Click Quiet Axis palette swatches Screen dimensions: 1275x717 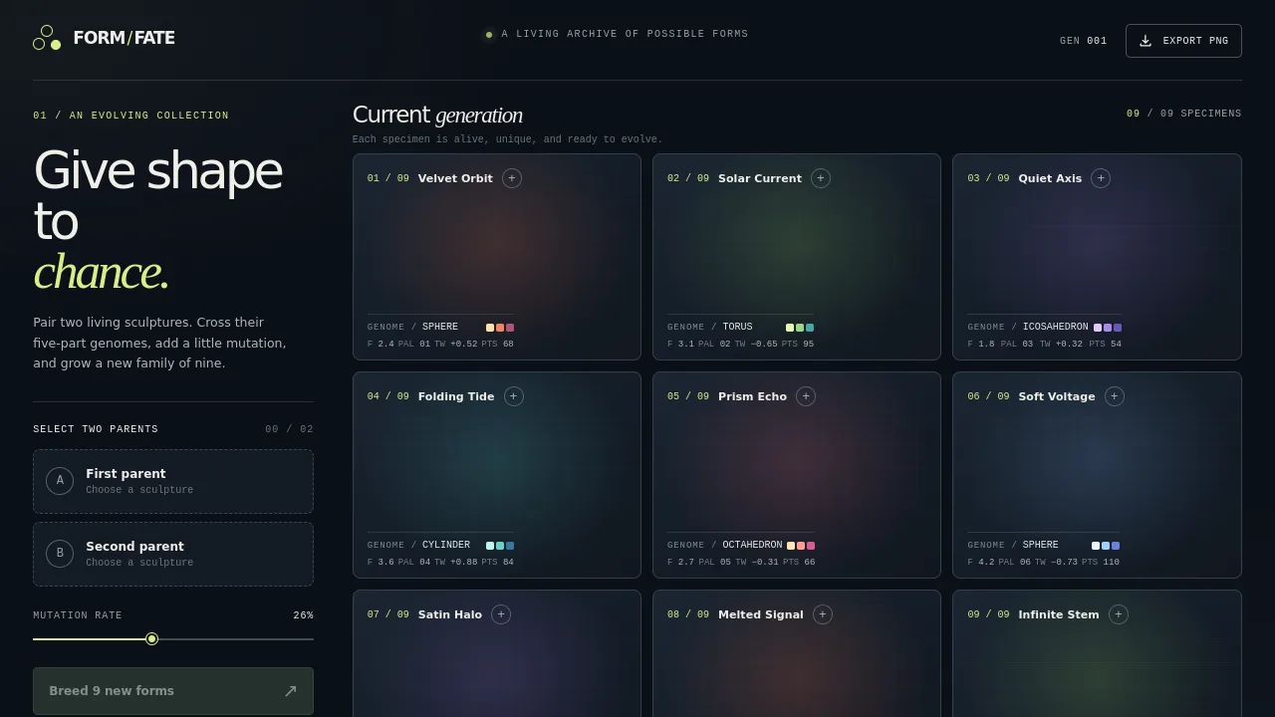(x=1108, y=328)
